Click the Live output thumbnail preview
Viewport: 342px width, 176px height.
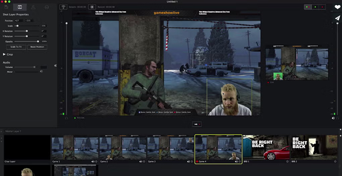coord(297,63)
